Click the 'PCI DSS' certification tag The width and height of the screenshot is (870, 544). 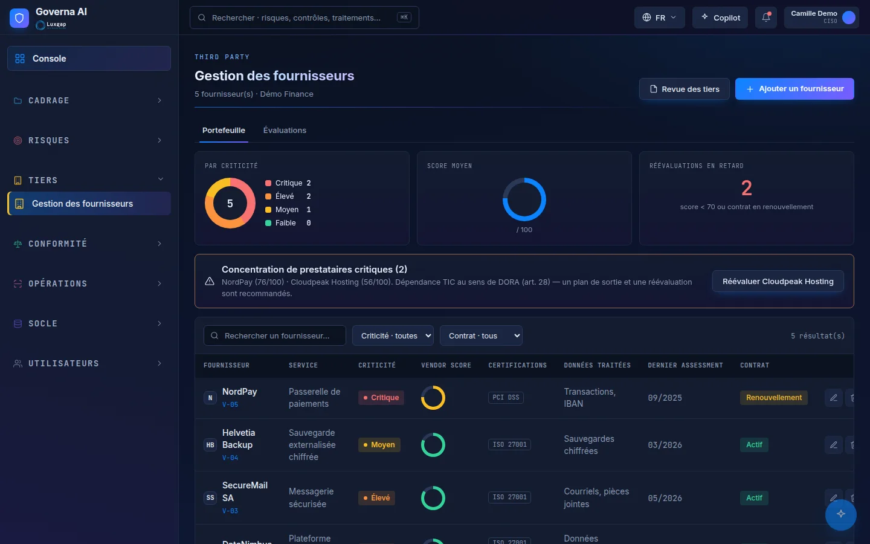click(x=506, y=398)
